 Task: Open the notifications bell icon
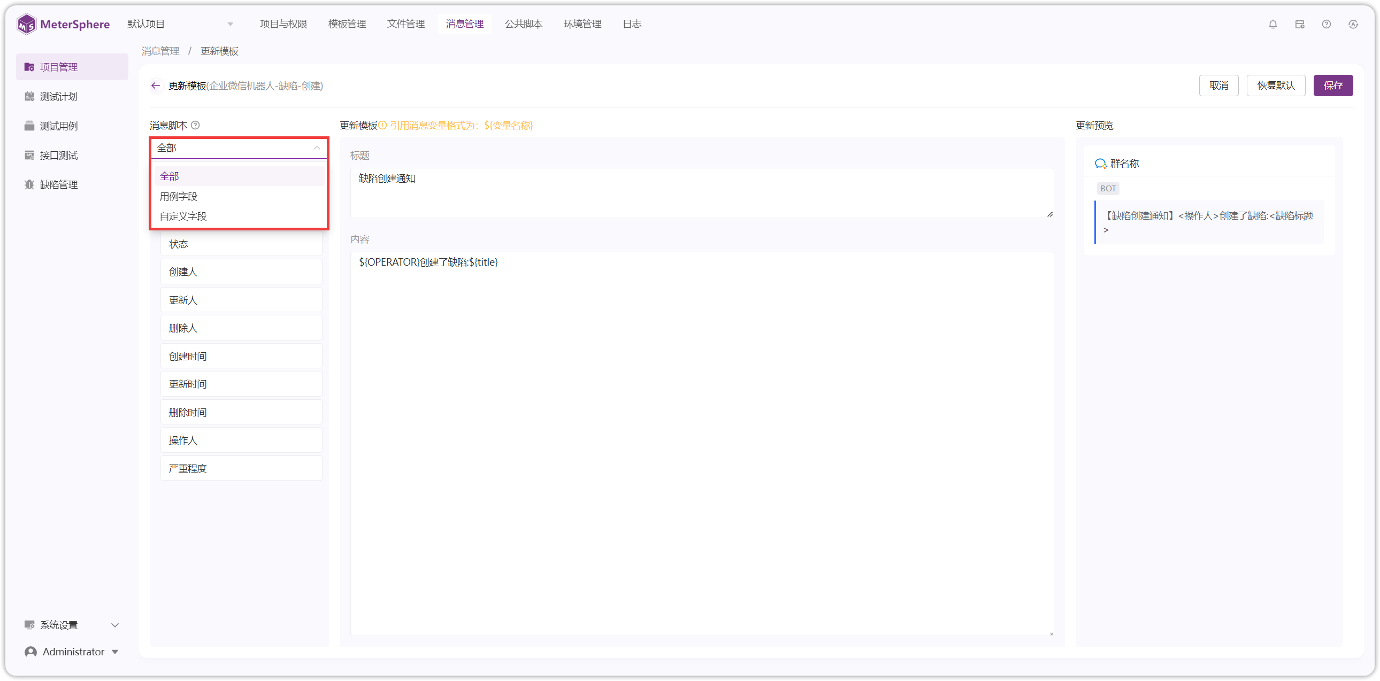1273,24
